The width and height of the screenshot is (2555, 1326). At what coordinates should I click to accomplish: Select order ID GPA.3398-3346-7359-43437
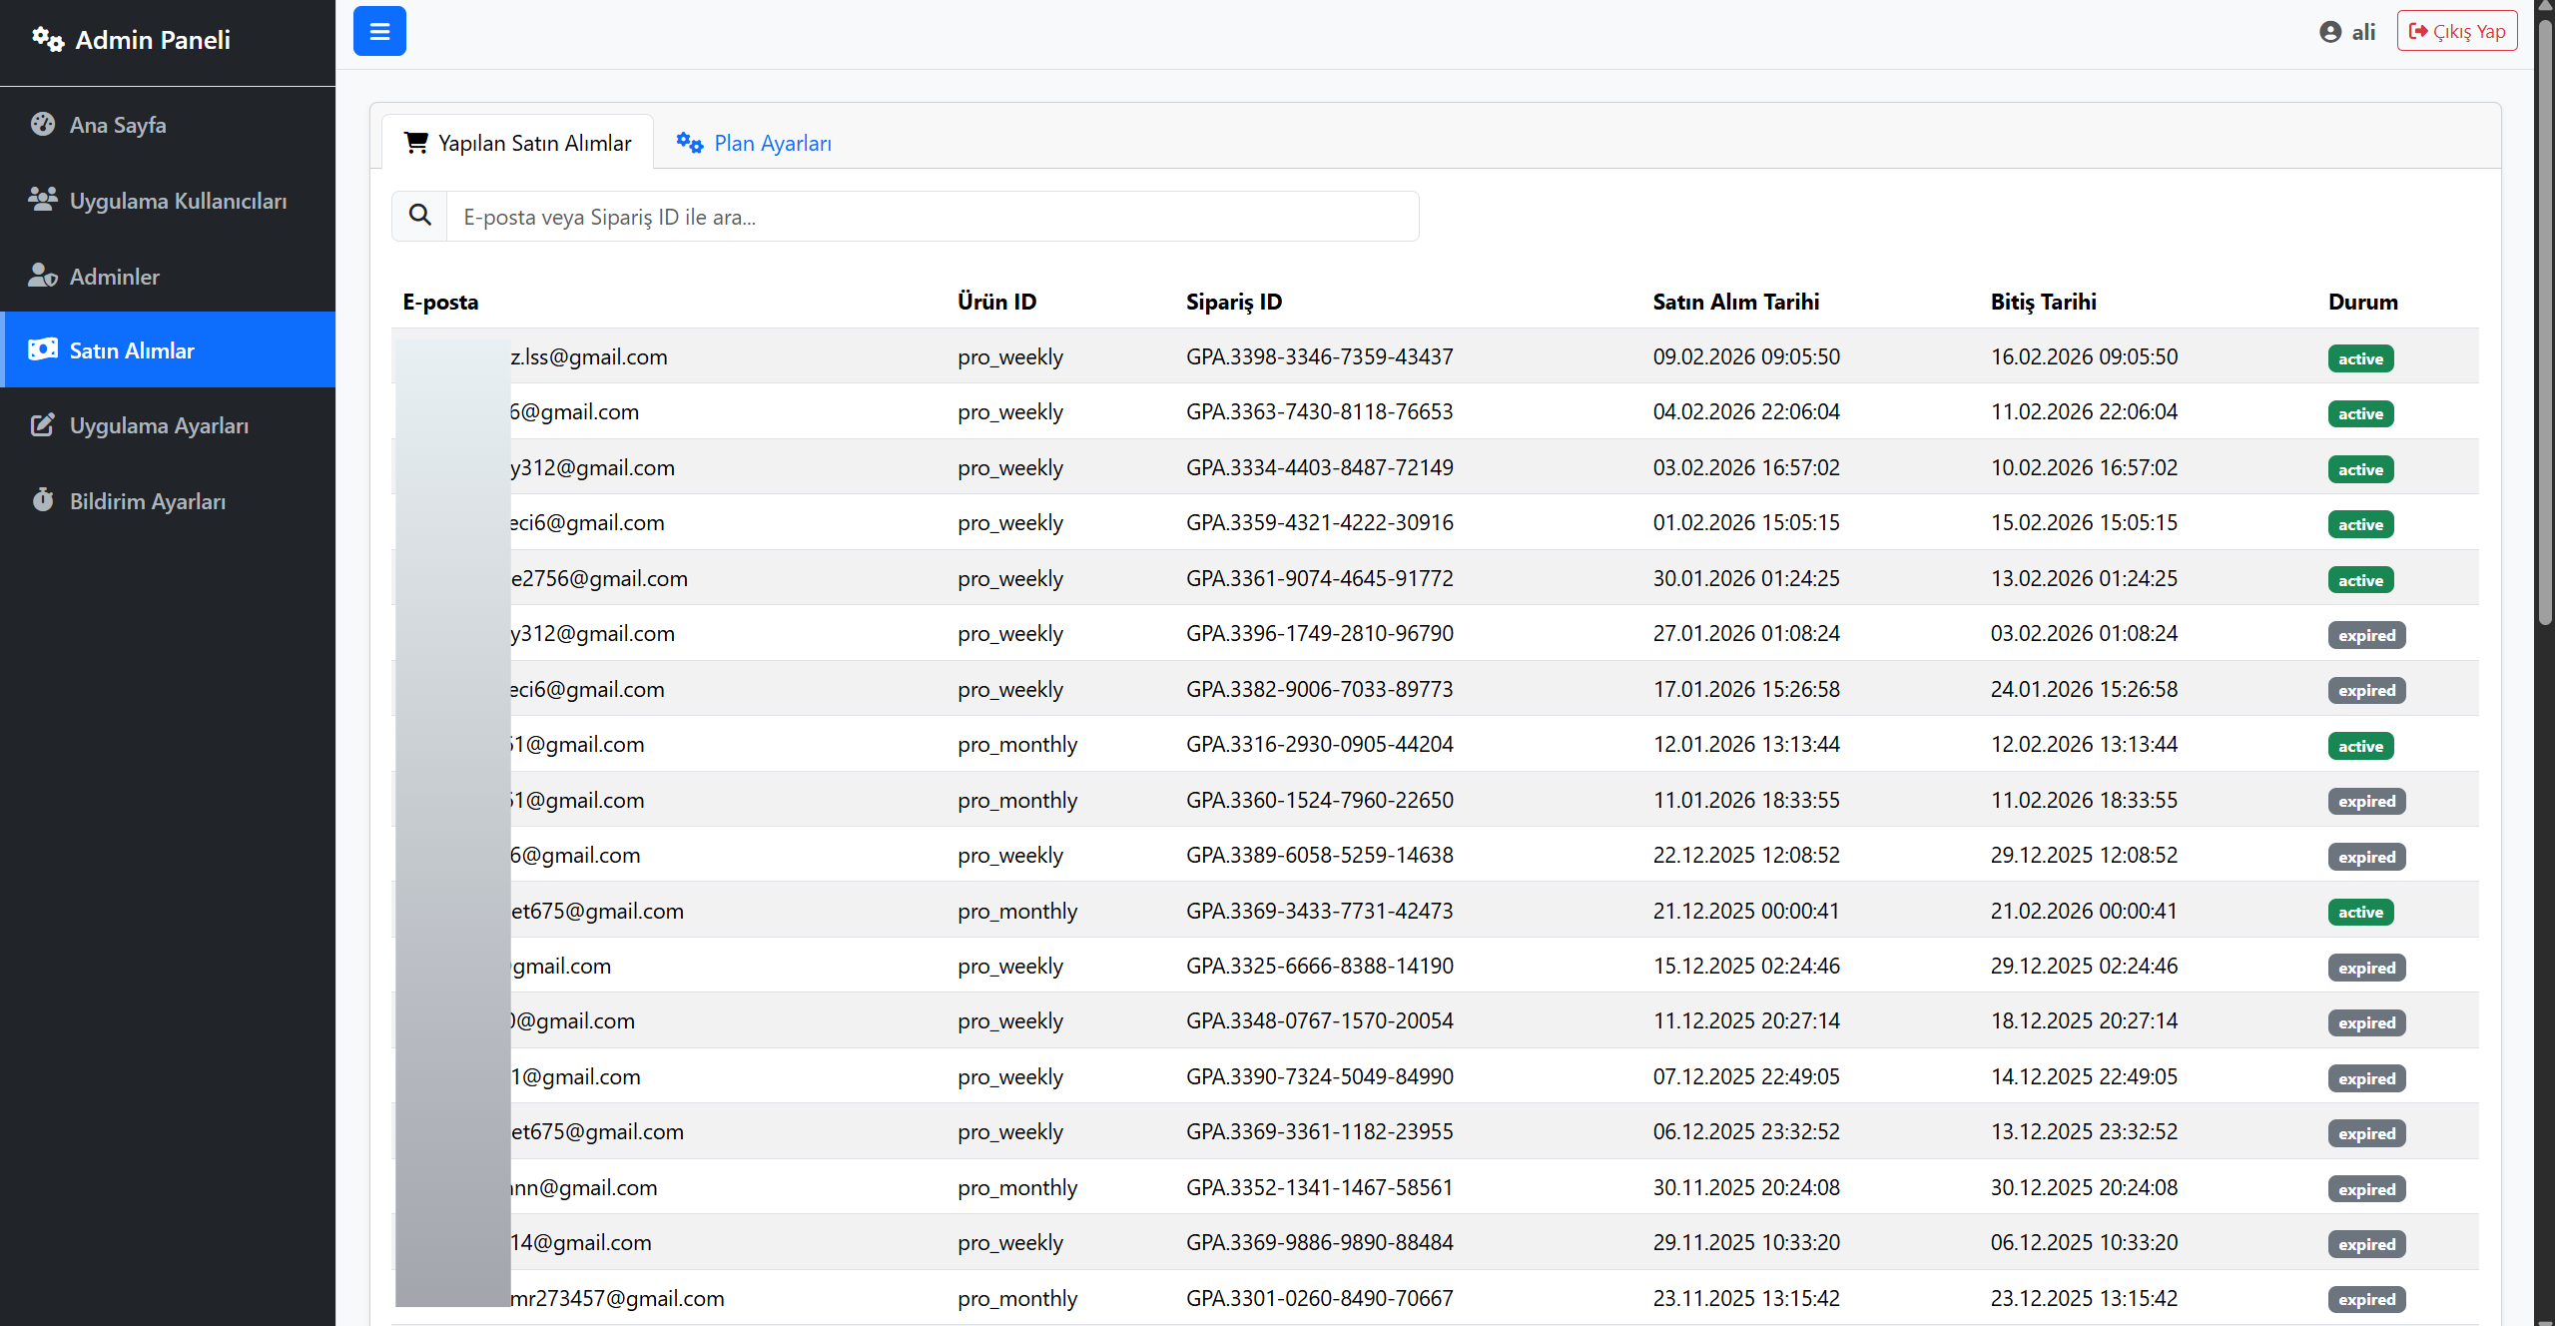1320,356
